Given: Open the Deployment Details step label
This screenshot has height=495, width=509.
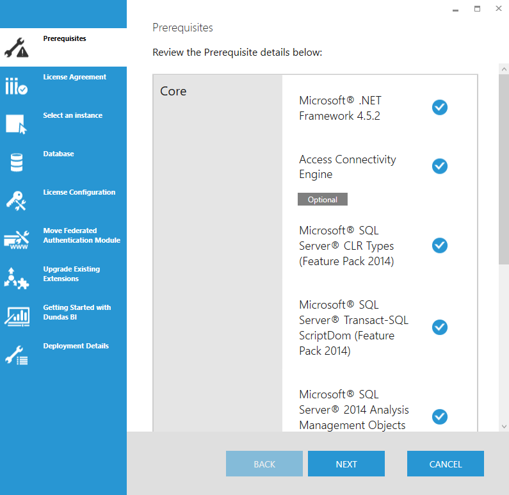Looking at the screenshot, I should (x=76, y=346).
